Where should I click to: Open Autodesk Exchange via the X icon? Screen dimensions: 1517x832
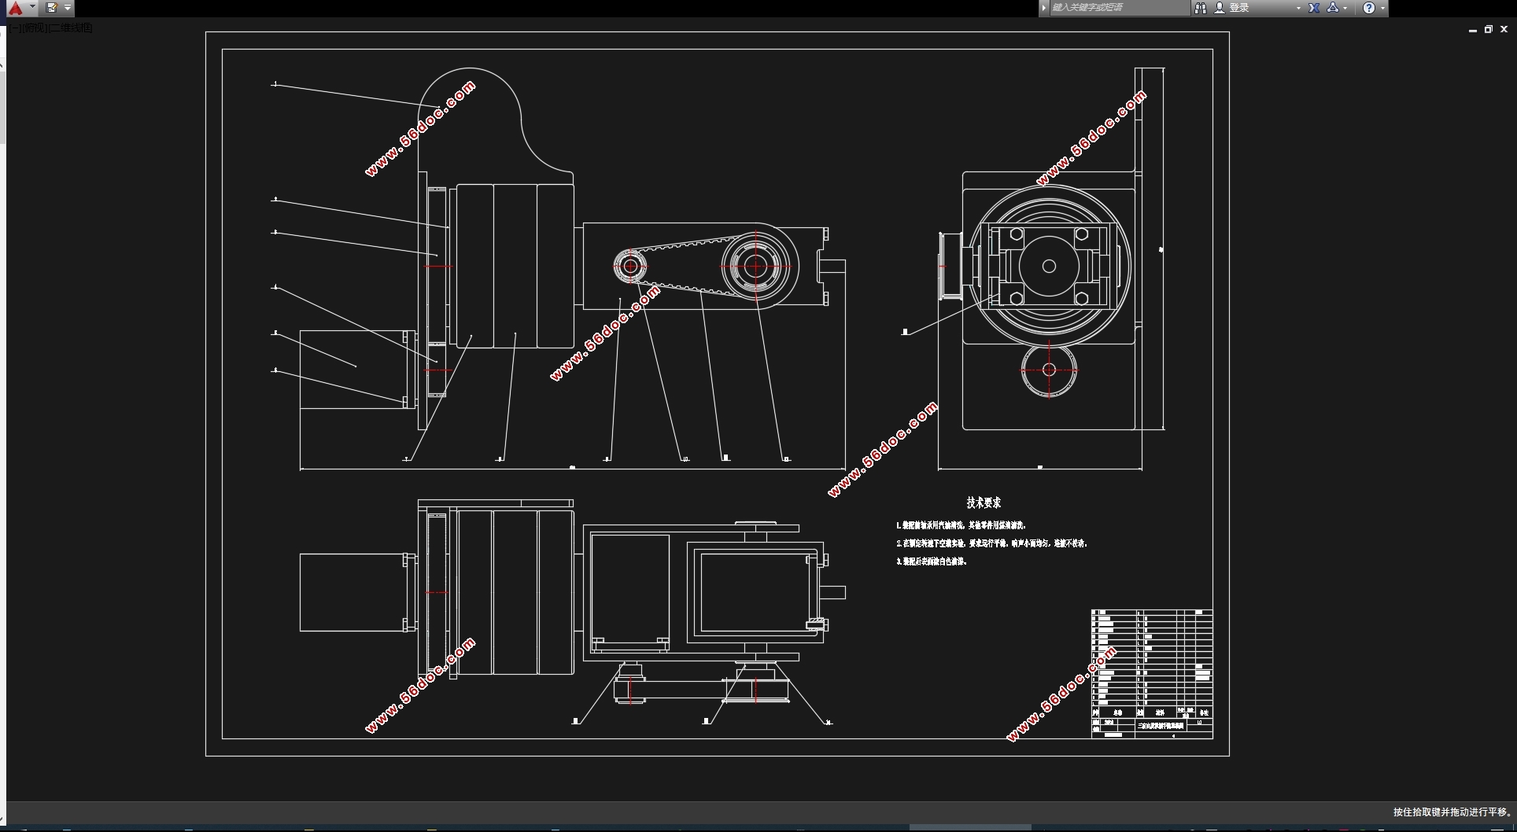[1314, 8]
